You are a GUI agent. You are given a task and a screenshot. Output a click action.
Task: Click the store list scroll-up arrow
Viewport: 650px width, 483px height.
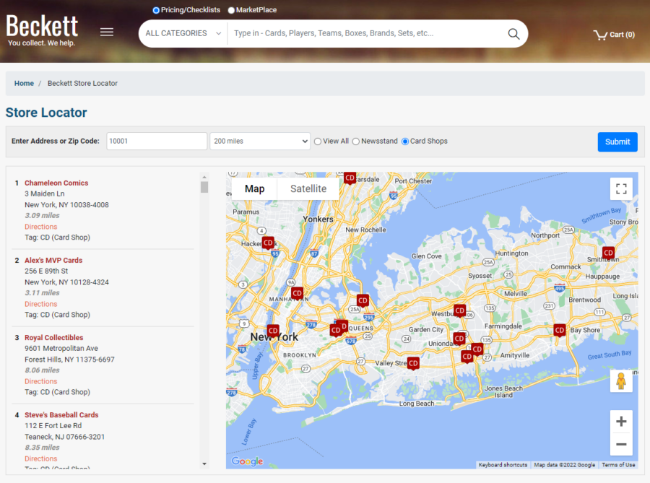(x=204, y=176)
